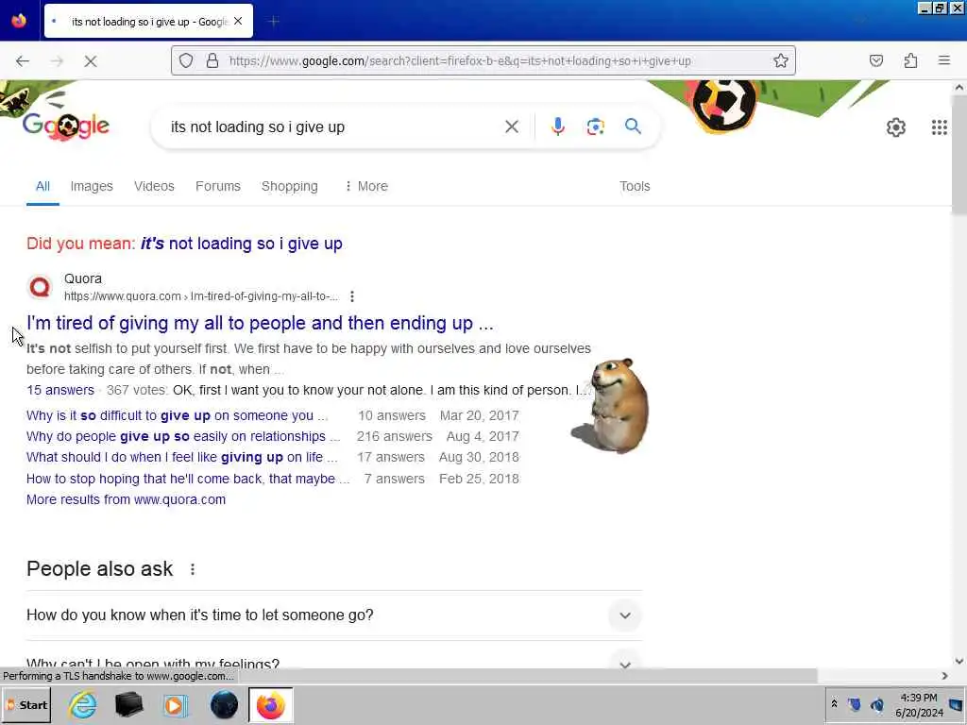
Task: Expand "Why can't I be open with my feelings?"
Action: pyautogui.click(x=334, y=662)
